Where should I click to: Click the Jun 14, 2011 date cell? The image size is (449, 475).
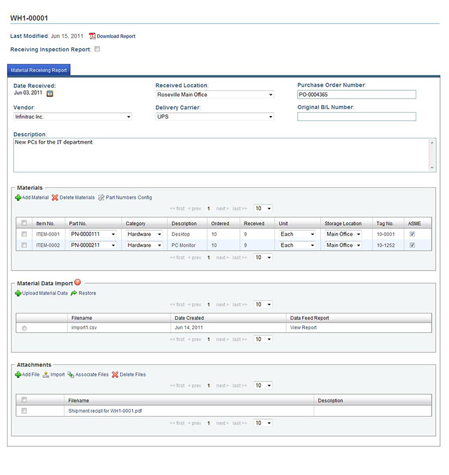pos(189,328)
